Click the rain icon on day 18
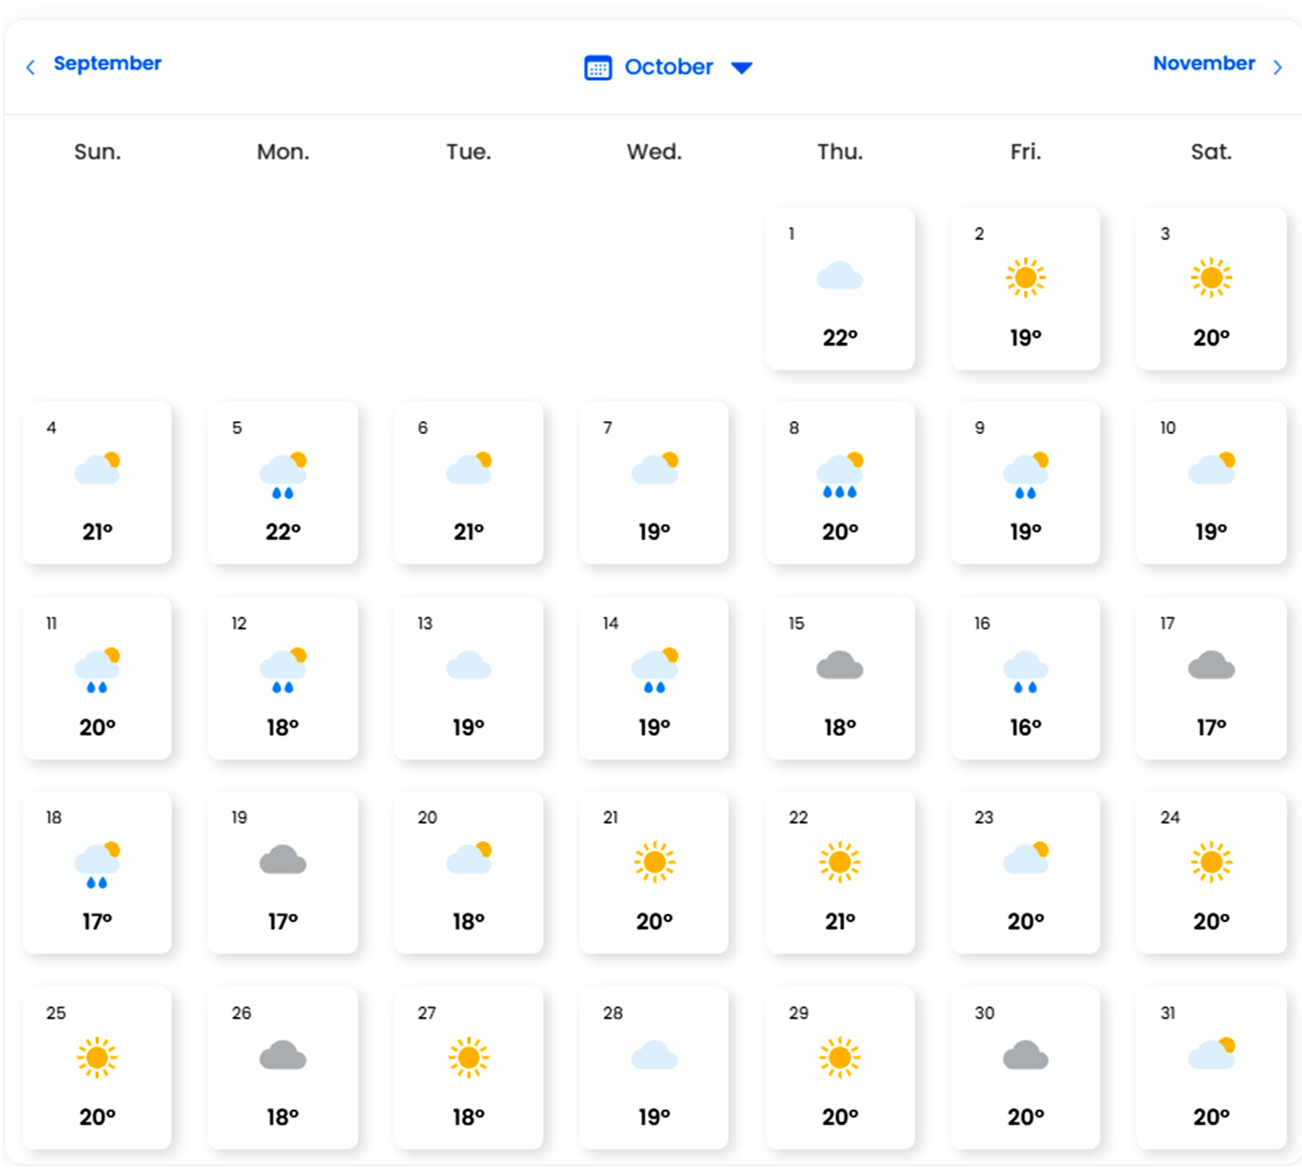This screenshot has height=1172, width=1302. (98, 864)
